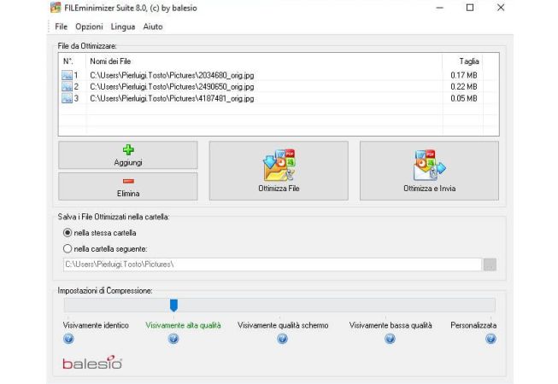
Task: Click the balesio logo
Action: (x=92, y=363)
